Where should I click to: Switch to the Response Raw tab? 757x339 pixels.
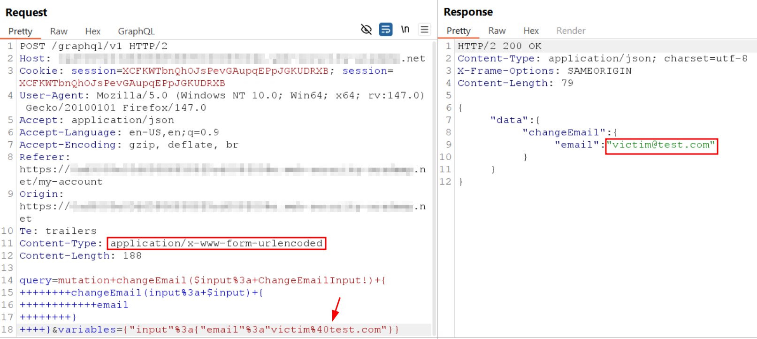[497, 31]
